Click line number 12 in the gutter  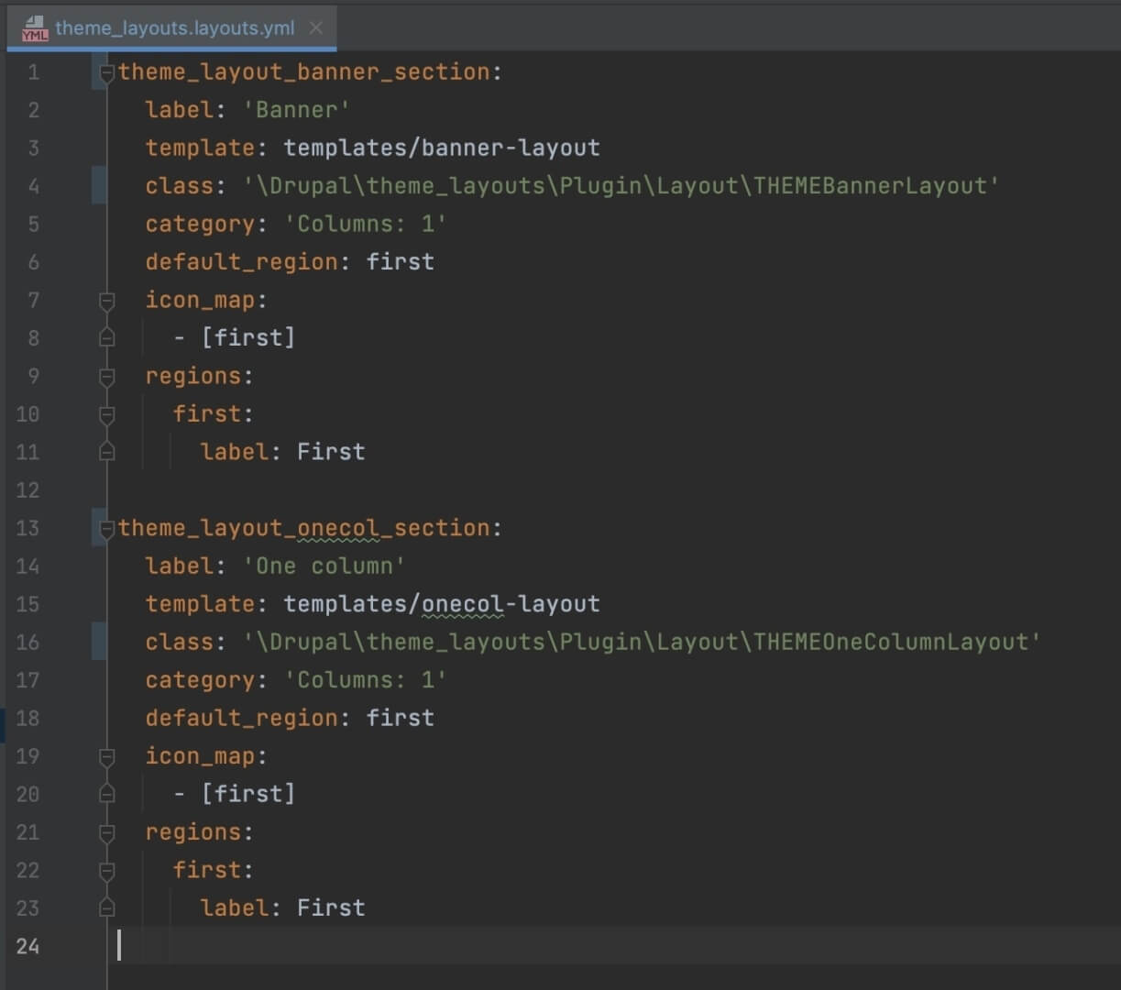click(28, 490)
